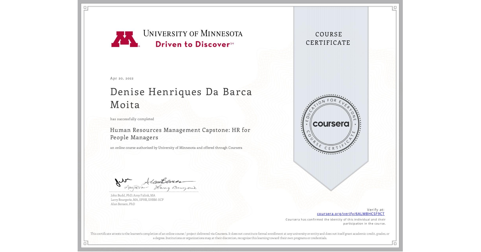Click the date 'Apr 20, 2022'
The width and height of the screenshot is (481, 252).
pos(122,78)
